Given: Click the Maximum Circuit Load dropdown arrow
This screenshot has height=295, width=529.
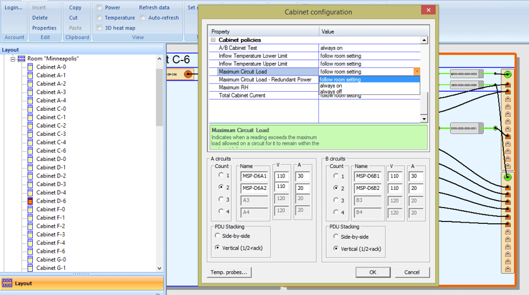Looking at the screenshot, I should click(417, 72).
